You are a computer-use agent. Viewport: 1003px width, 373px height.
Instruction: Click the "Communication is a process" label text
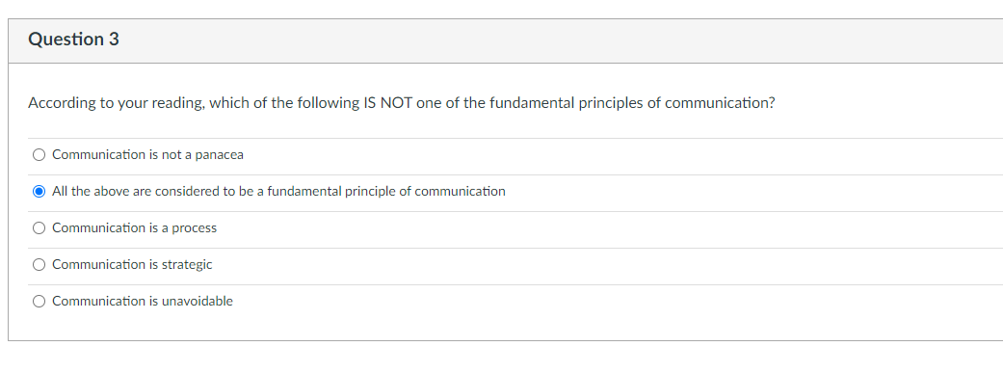pos(134,227)
